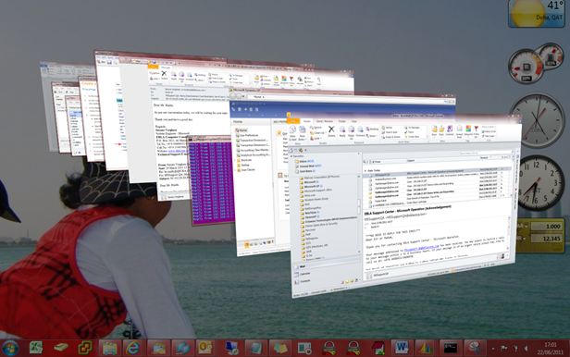Open New Items in Outlook ribbon
570x357 pixels.
pyautogui.click(x=302, y=133)
